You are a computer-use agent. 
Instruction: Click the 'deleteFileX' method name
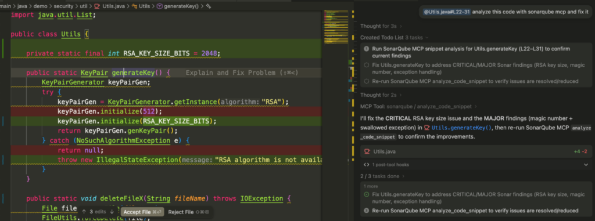click(121, 198)
